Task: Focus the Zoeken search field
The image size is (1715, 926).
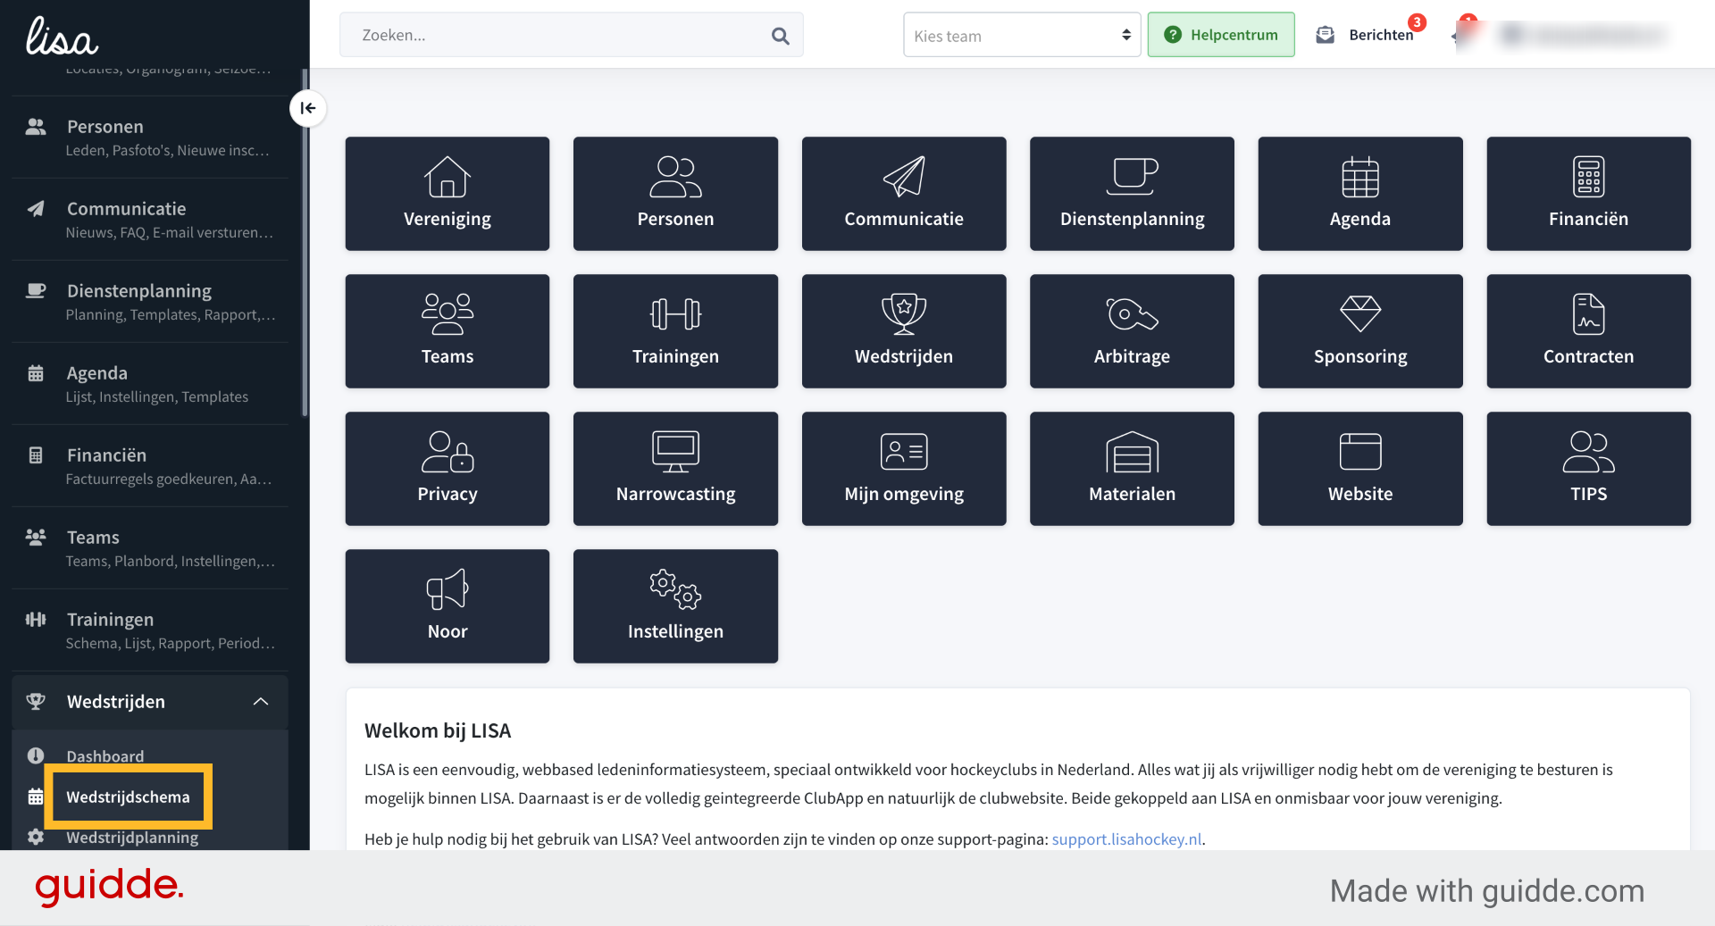Action: click(x=572, y=35)
